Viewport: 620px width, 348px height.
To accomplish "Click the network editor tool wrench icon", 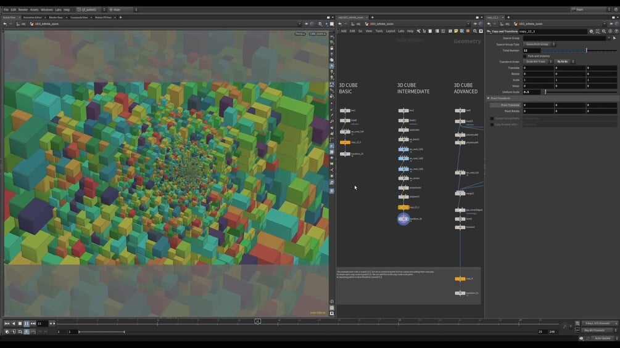I will pos(418,31).
